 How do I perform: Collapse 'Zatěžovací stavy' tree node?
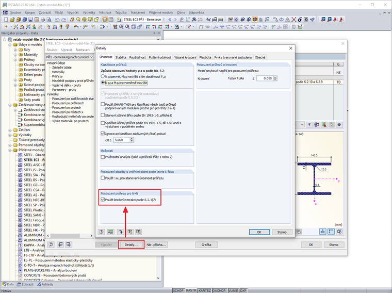click(10, 105)
